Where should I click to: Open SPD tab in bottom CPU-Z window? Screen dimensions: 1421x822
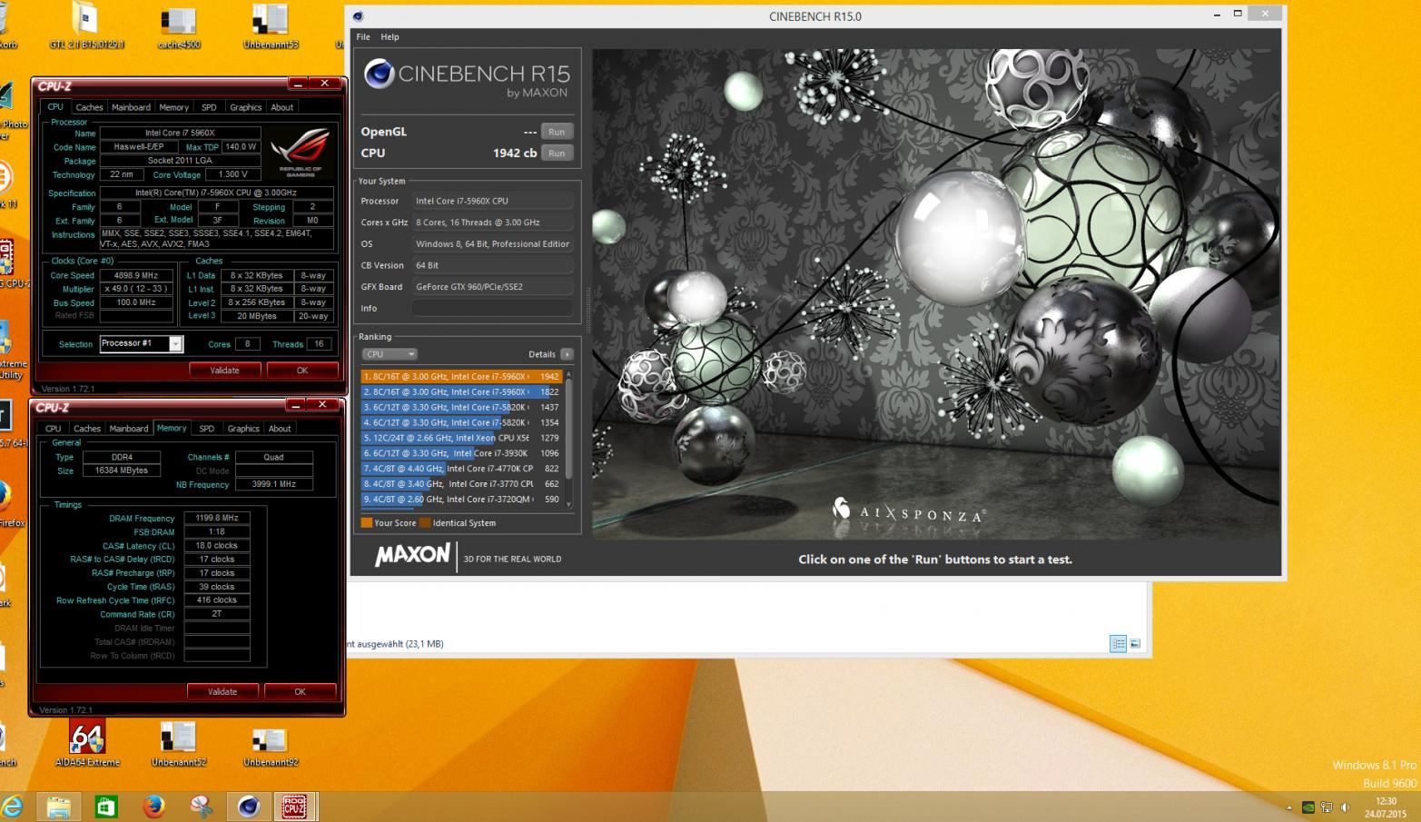(x=207, y=429)
